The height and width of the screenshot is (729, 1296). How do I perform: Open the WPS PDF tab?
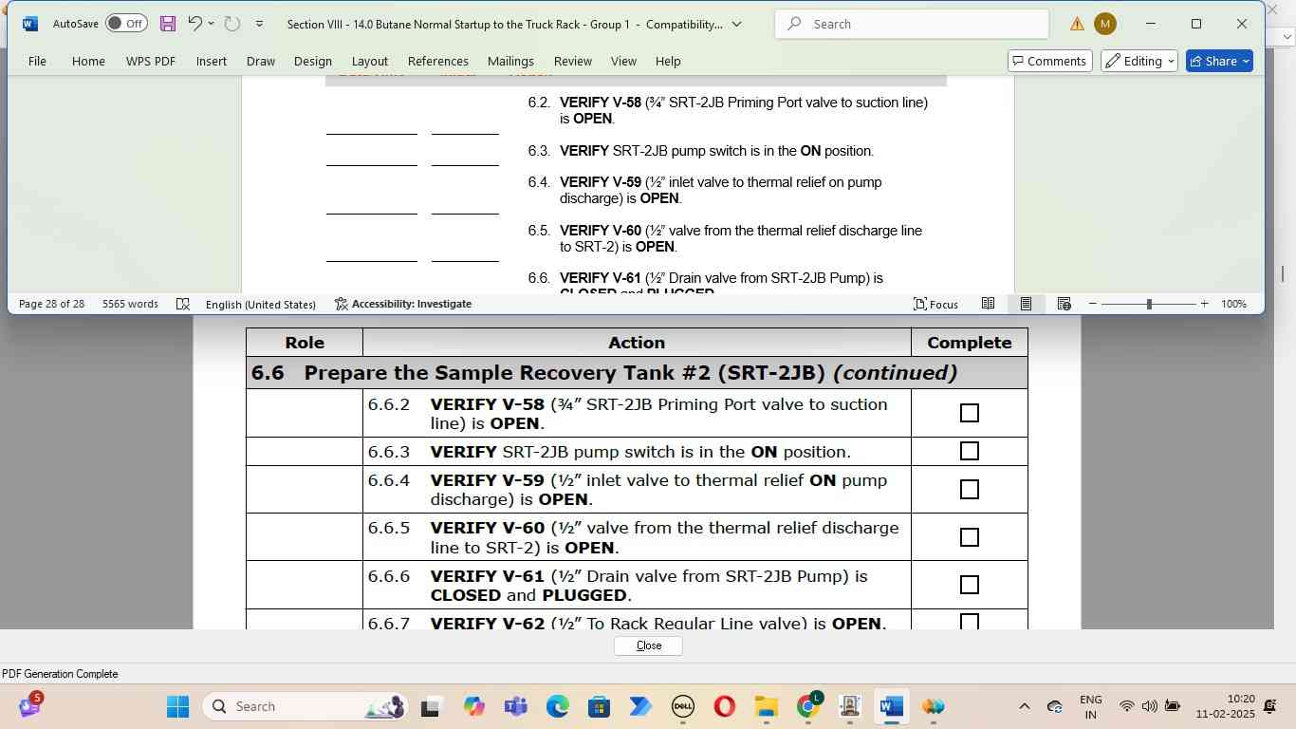[151, 61]
